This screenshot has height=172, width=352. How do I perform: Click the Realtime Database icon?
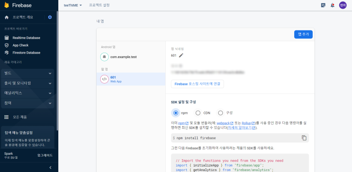(7, 38)
